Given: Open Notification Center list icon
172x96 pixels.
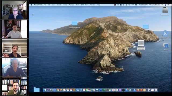Looking at the screenshot, I should [x=169, y=5].
